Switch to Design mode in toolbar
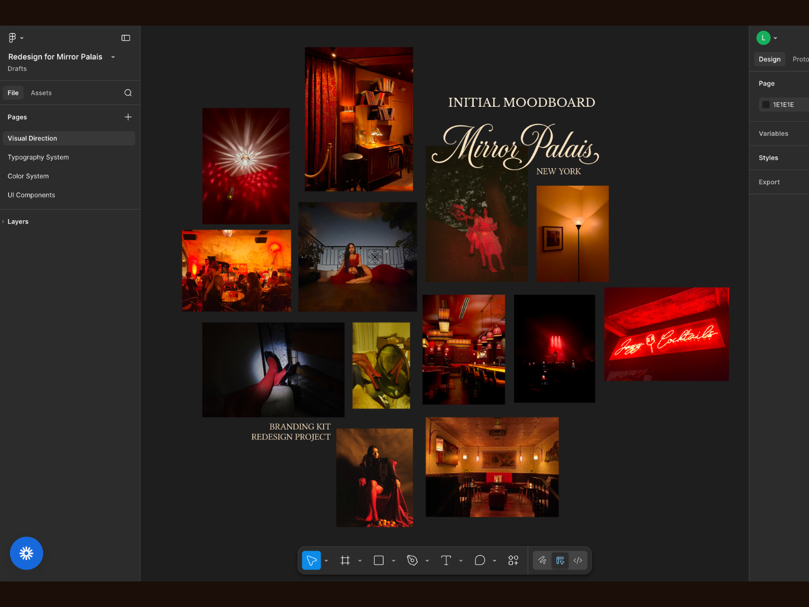The image size is (809, 607). (x=560, y=560)
